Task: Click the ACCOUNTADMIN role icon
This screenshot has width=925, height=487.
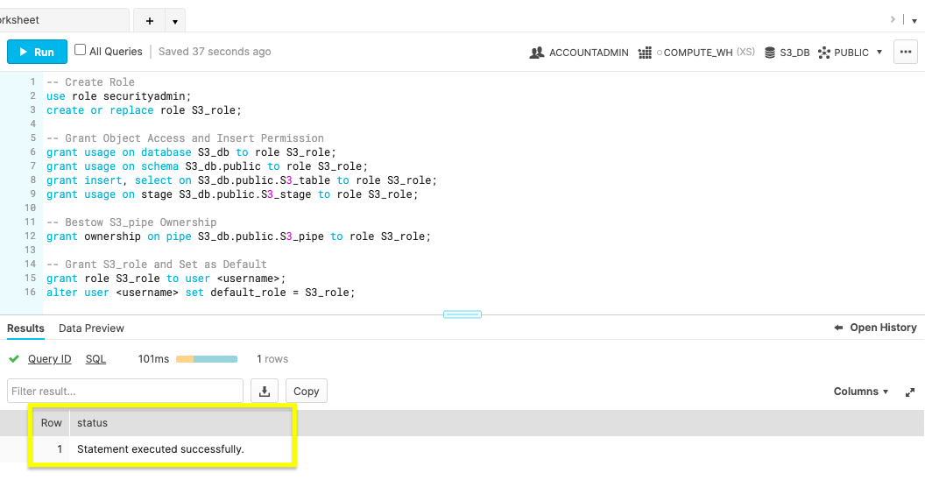Action: 537,53
